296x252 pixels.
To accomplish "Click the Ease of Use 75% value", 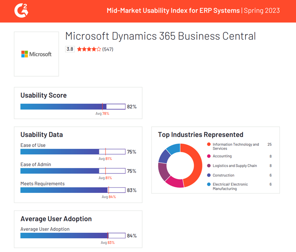I will click(x=132, y=152).
